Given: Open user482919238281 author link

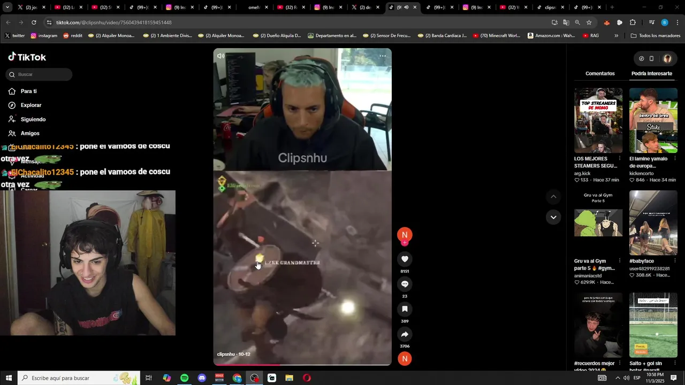Looking at the screenshot, I should (650, 269).
